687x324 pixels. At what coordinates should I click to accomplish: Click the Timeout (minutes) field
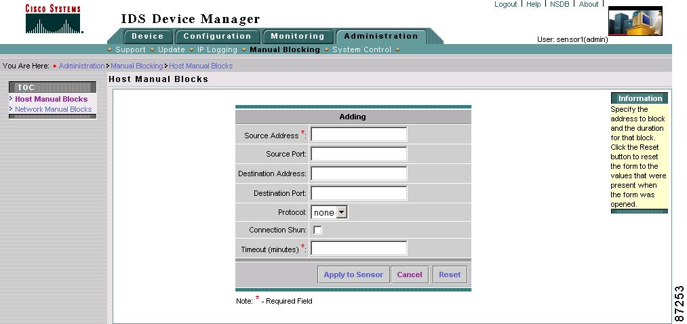click(359, 248)
